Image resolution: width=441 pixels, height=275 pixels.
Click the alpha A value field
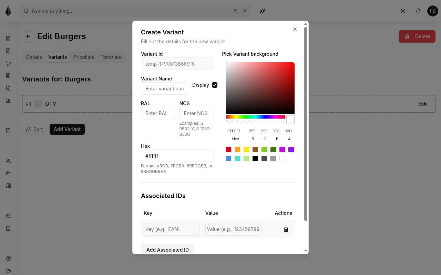point(289,131)
